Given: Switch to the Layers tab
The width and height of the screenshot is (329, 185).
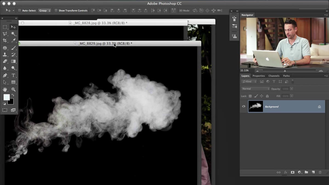Looking at the screenshot, I should (245, 76).
